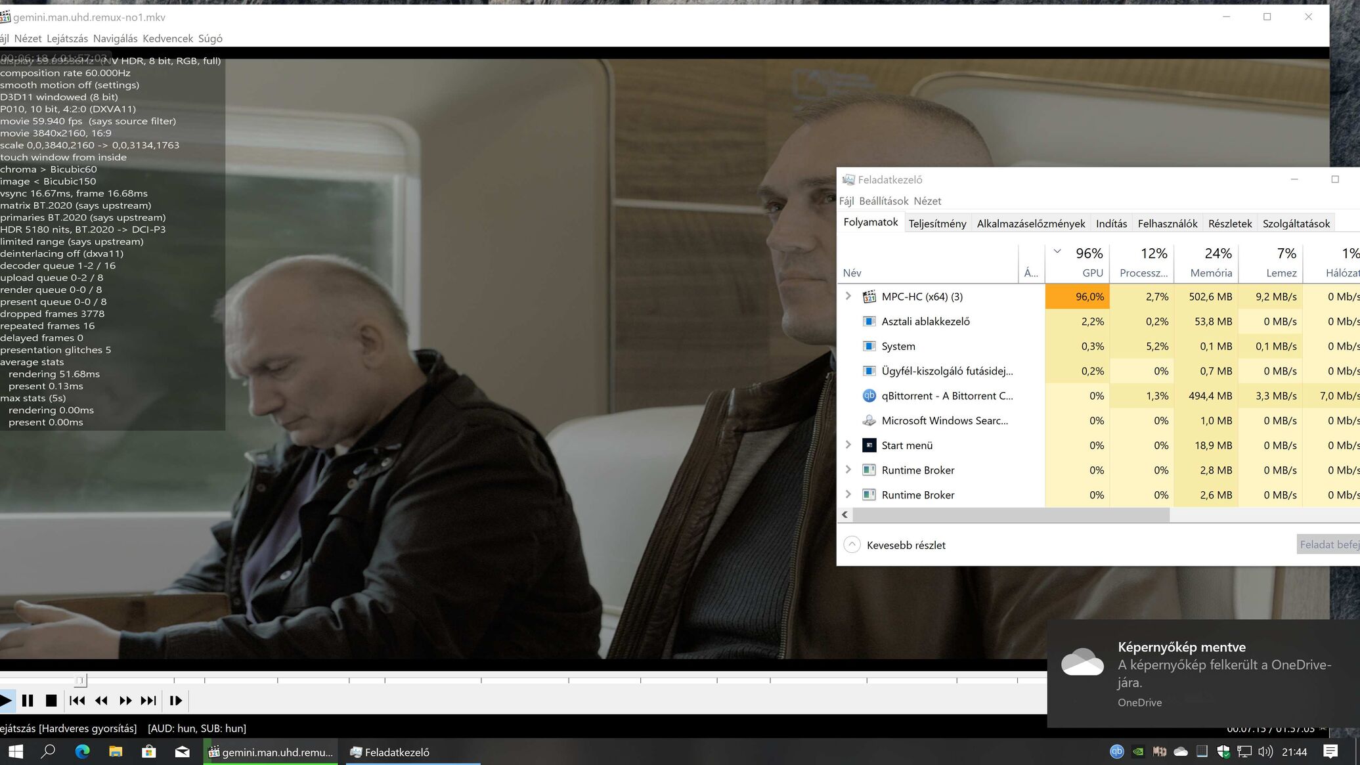Screen dimensions: 1360x765
Task: Expand the first Runtime Broker row
Action: 848,470
